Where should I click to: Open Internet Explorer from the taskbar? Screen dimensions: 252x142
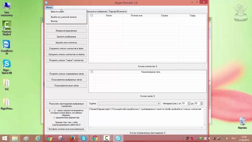[38, 138]
